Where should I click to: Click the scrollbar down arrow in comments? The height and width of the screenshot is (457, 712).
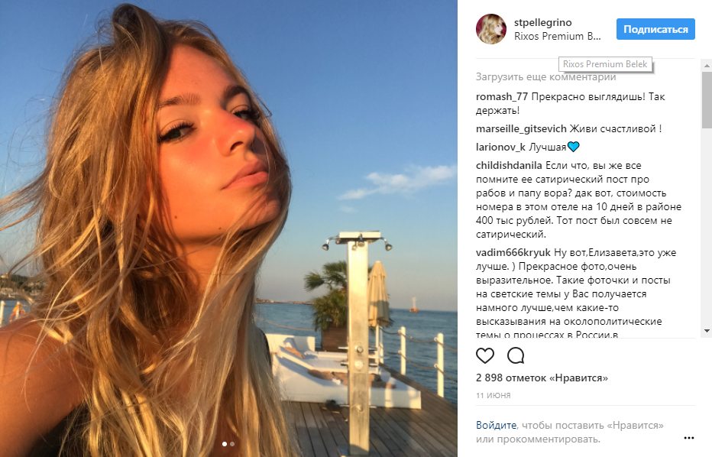707,331
